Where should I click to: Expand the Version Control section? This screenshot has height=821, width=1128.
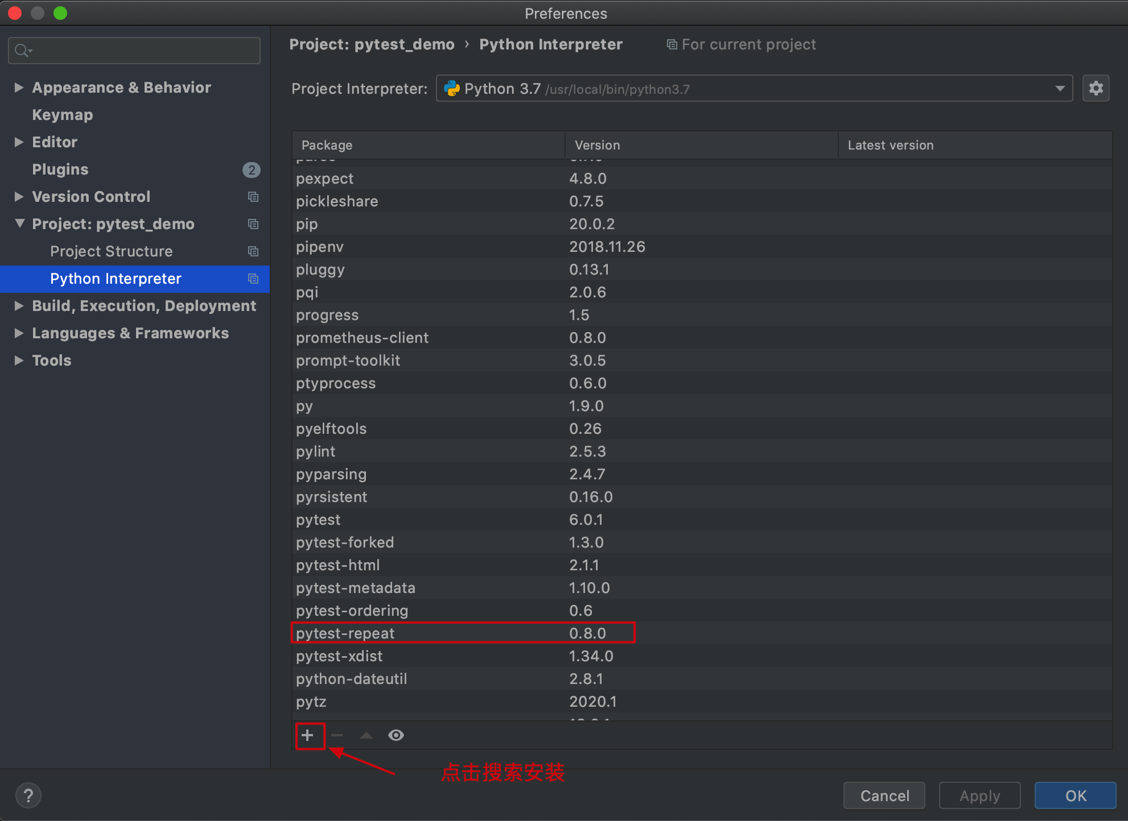19,197
